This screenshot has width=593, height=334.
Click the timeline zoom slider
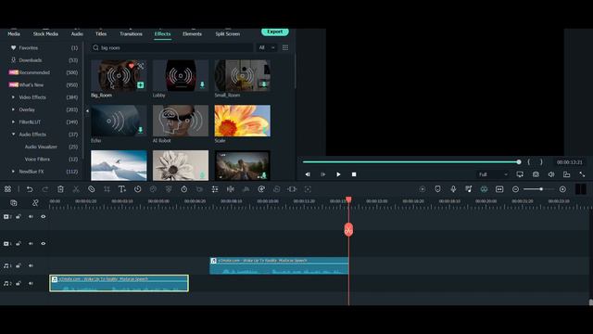pyautogui.click(x=538, y=189)
